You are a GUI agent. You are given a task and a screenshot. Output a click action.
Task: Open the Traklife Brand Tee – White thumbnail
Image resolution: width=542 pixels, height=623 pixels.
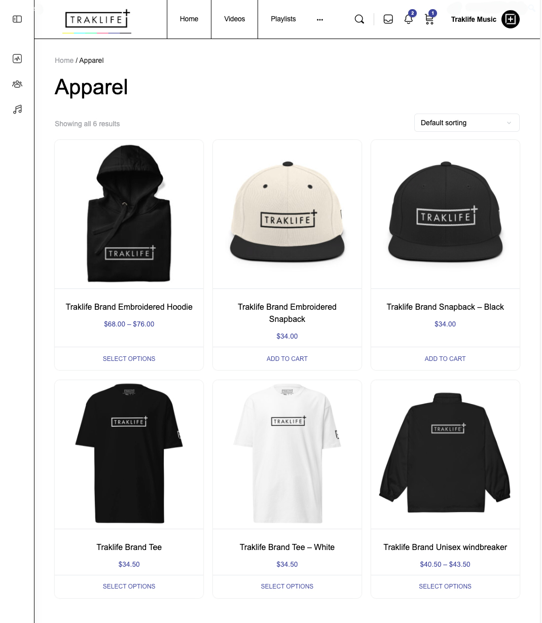click(x=287, y=454)
